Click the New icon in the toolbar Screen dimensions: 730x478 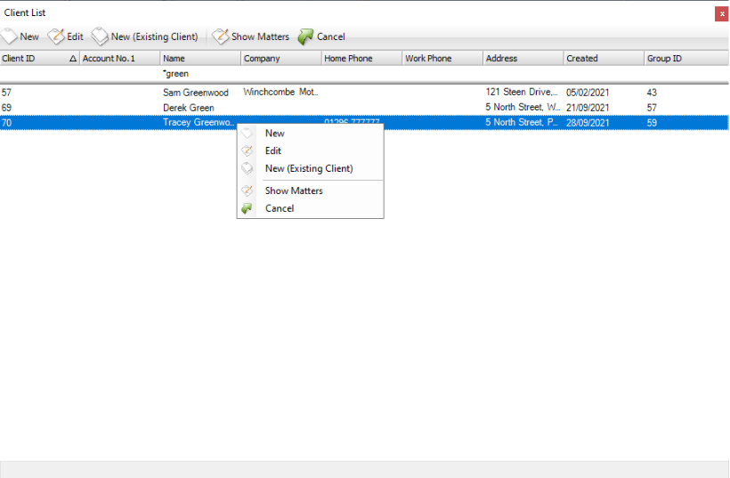tap(10, 36)
